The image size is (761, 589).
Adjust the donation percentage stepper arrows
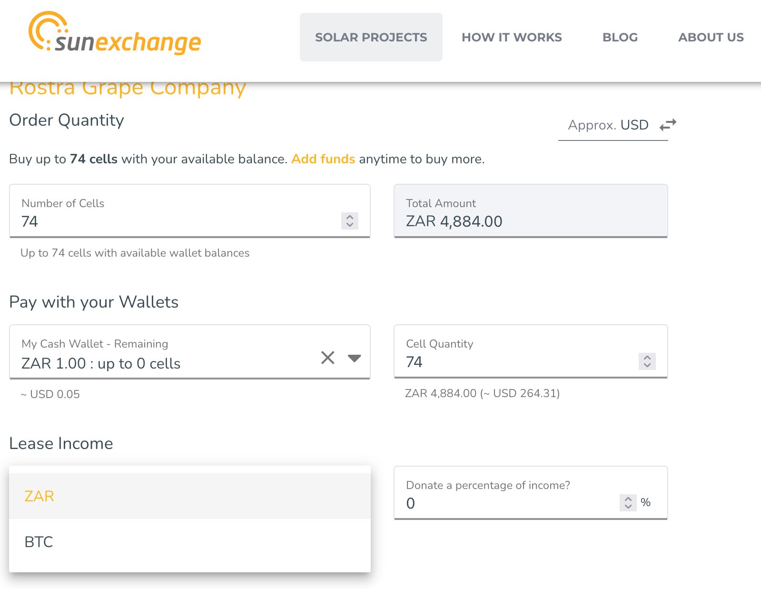(628, 503)
